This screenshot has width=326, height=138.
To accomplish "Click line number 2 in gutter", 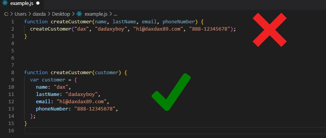I will (x=13, y=29).
